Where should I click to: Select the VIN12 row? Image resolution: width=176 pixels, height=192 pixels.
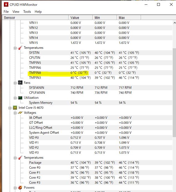tap(100, 28)
